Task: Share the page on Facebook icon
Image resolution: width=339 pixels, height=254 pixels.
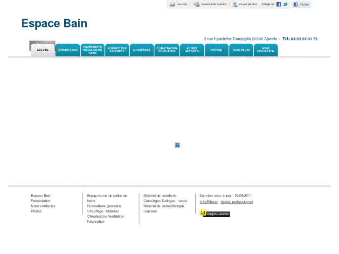Action: pyautogui.click(x=279, y=4)
